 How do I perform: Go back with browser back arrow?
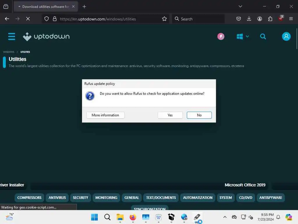click(7, 19)
